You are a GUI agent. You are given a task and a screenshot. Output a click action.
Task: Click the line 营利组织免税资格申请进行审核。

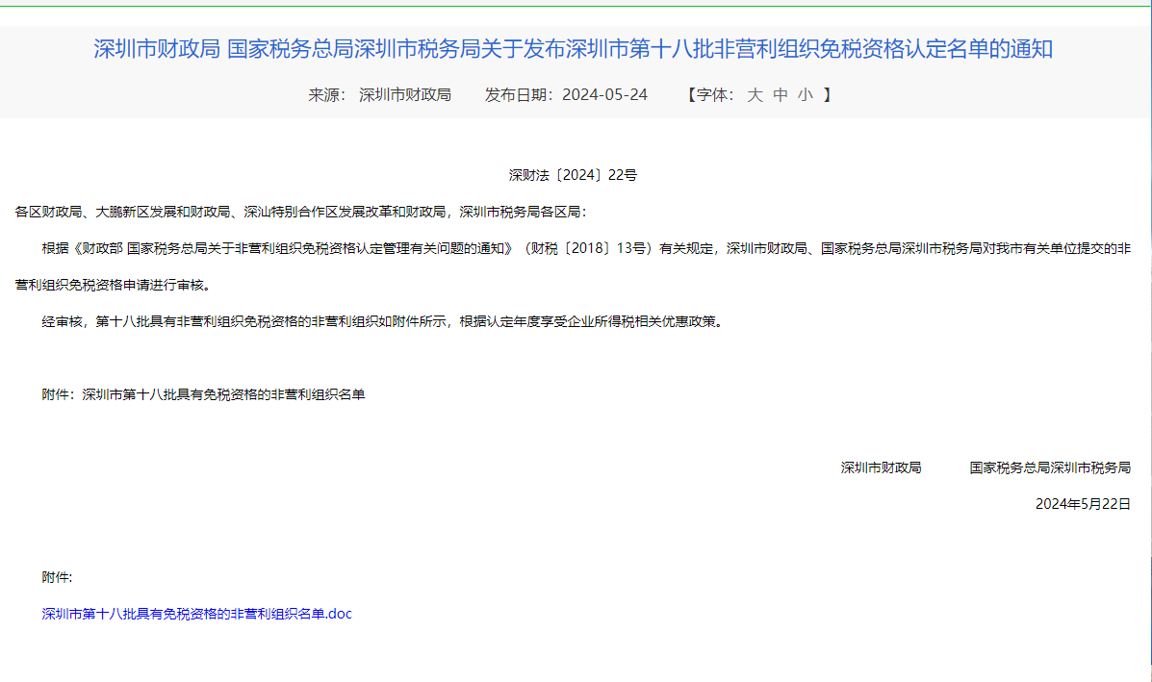pos(115,285)
